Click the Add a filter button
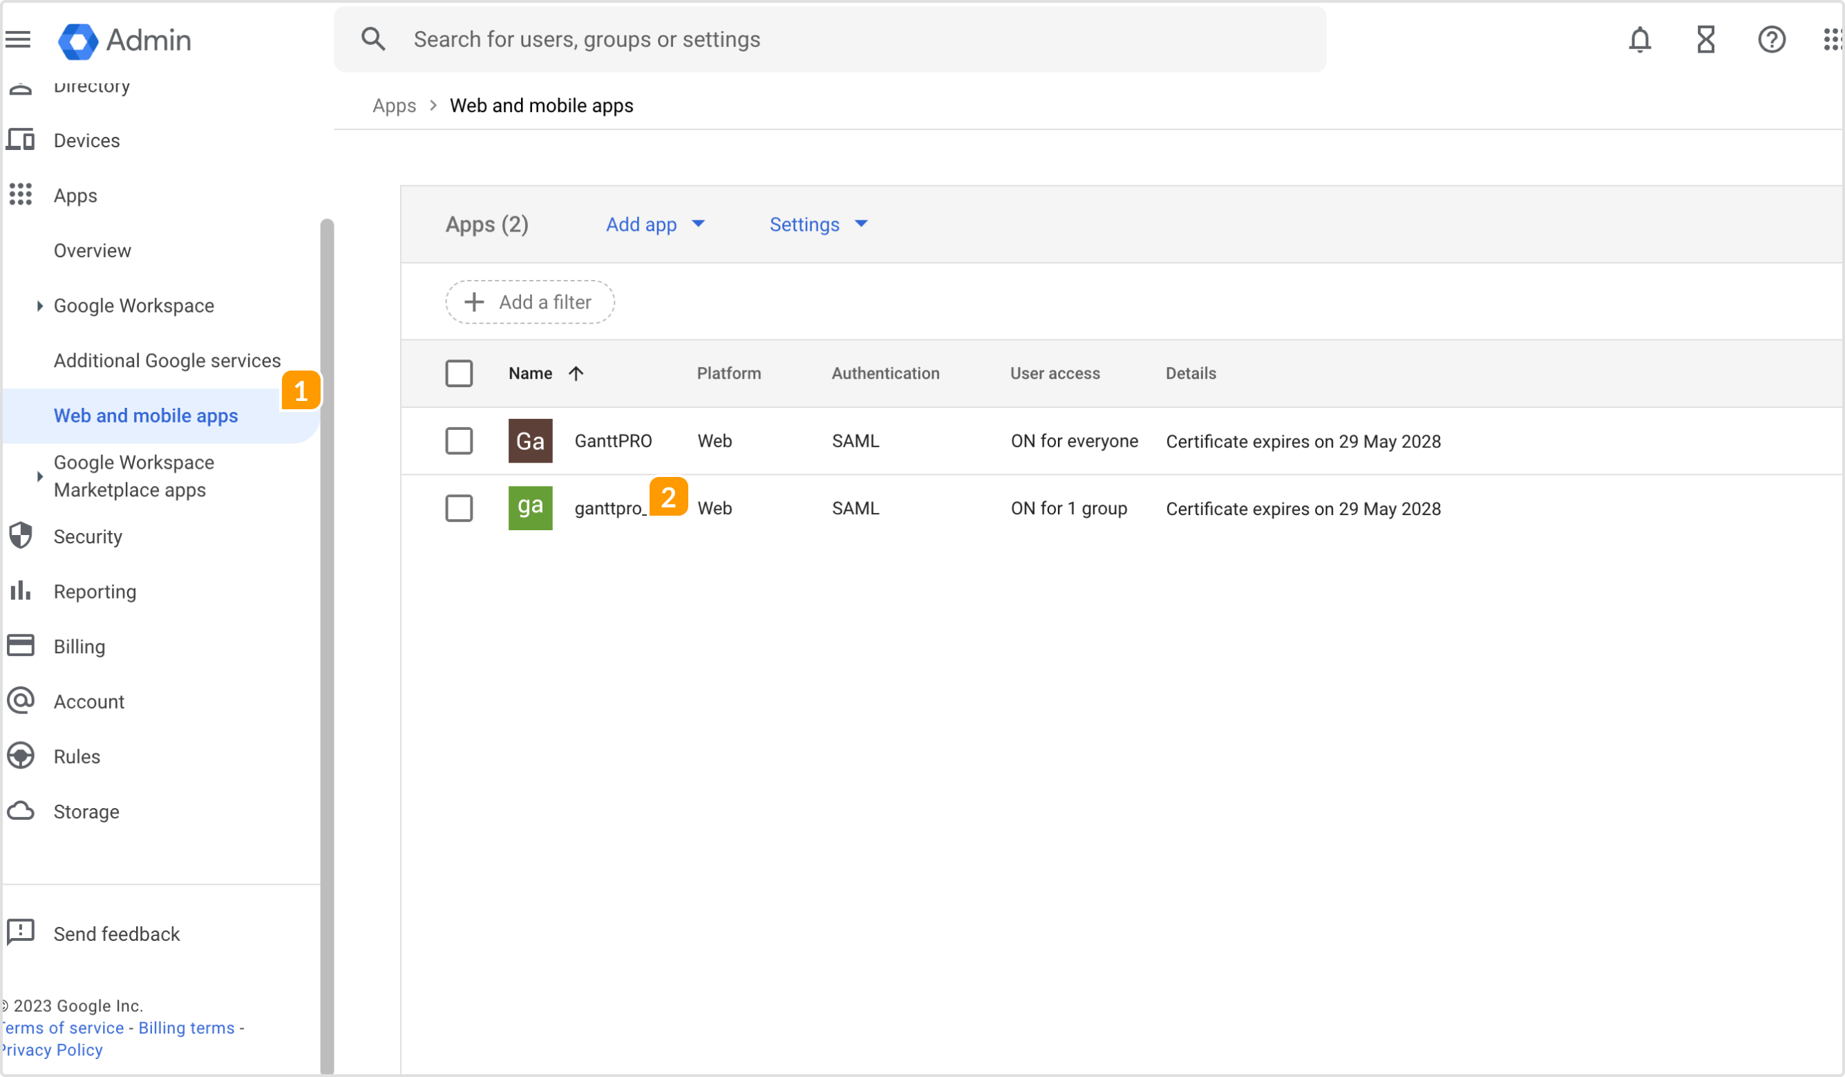 [x=530, y=302]
